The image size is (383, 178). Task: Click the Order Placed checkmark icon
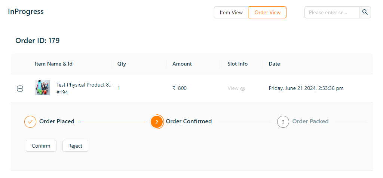(30, 122)
